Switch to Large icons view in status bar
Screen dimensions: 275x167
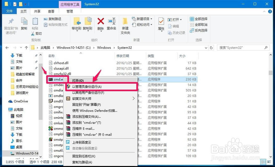(269, 162)
